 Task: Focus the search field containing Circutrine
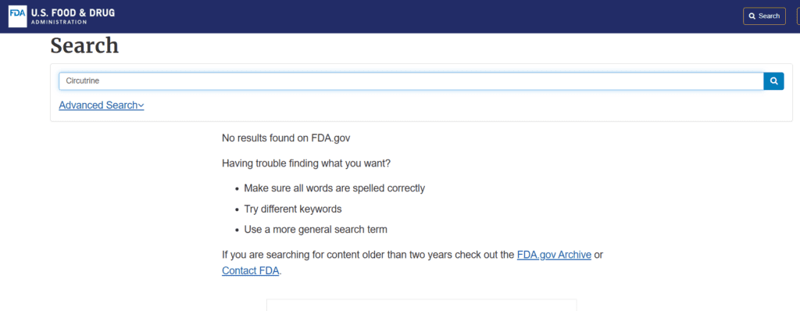(x=411, y=80)
